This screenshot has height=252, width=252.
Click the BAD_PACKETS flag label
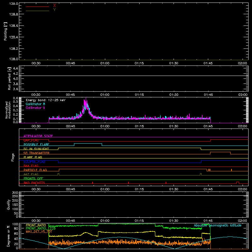pos(34,183)
